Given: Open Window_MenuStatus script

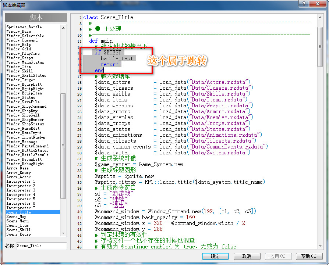Looking at the screenshot, I should coord(25,62).
